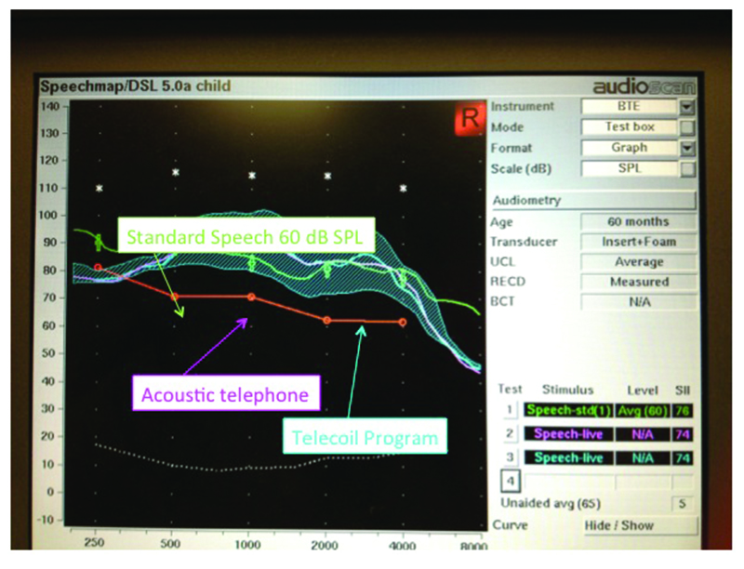Click the UCL field showing Average

[638, 262]
